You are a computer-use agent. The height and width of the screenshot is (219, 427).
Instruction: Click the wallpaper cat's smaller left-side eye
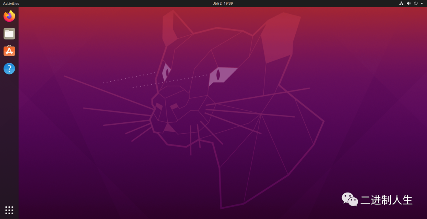(x=166, y=73)
